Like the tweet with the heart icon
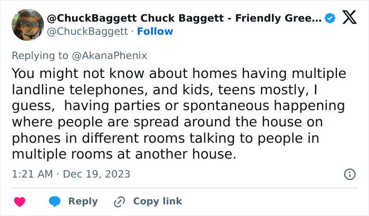Image resolution: width=369 pixels, height=216 pixels. (x=20, y=201)
